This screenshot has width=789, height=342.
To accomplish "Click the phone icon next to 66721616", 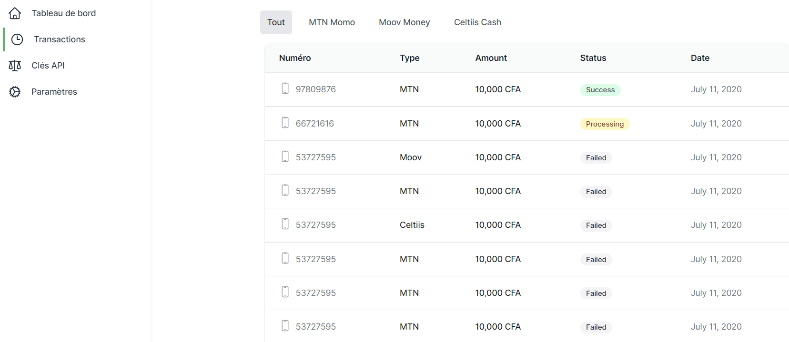I will click(285, 123).
